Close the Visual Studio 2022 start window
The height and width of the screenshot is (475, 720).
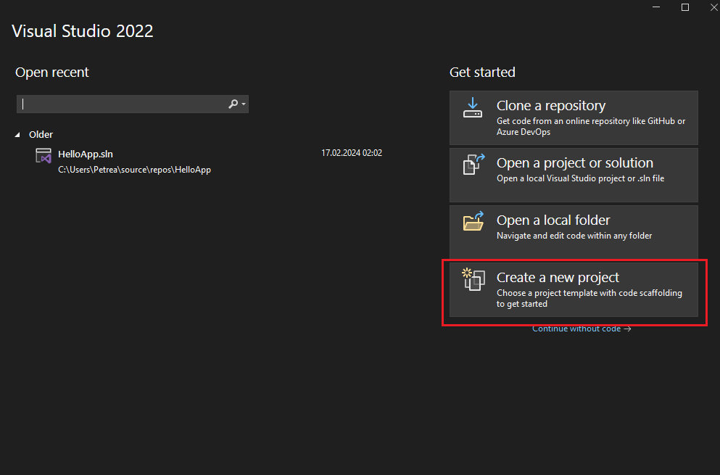pos(713,7)
